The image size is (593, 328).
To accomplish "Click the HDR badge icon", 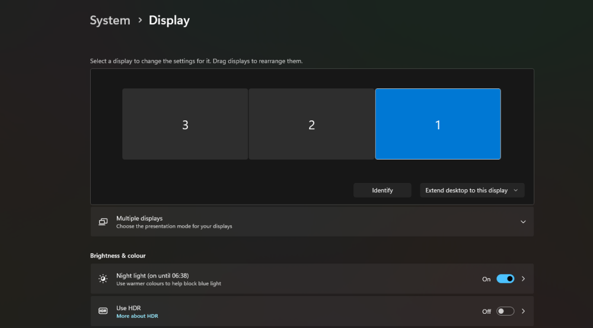I will pos(103,311).
